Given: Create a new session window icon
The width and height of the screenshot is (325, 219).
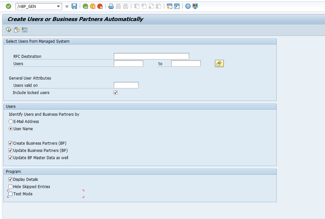Looking at the screenshot, I should pyautogui.click(x=170, y=7).
